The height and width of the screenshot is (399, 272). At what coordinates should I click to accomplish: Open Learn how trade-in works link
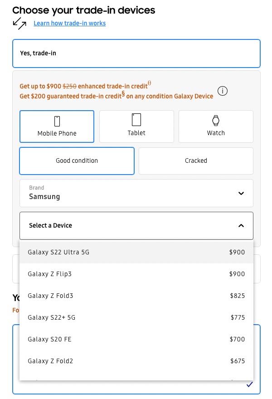pos(70,23)
